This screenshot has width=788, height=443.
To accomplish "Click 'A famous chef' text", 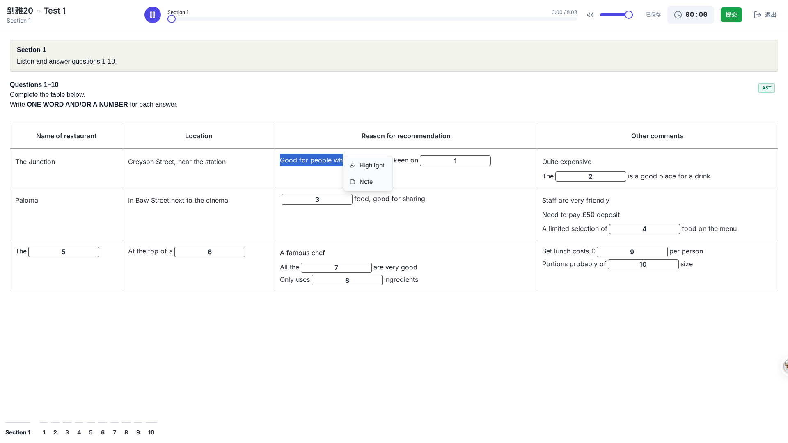I will (x=302, y=253).
